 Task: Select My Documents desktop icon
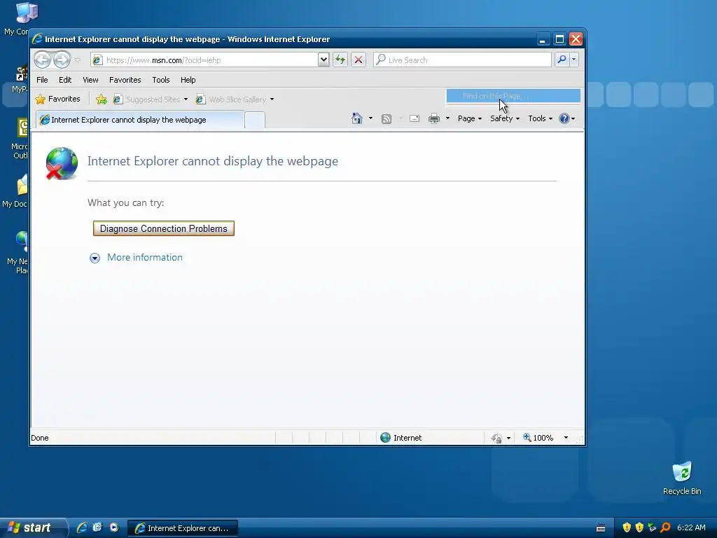click(15, 191)
